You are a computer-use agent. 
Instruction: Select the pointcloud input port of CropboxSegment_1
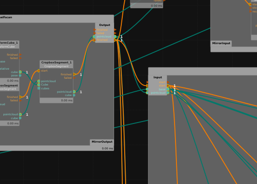(39, 81)
